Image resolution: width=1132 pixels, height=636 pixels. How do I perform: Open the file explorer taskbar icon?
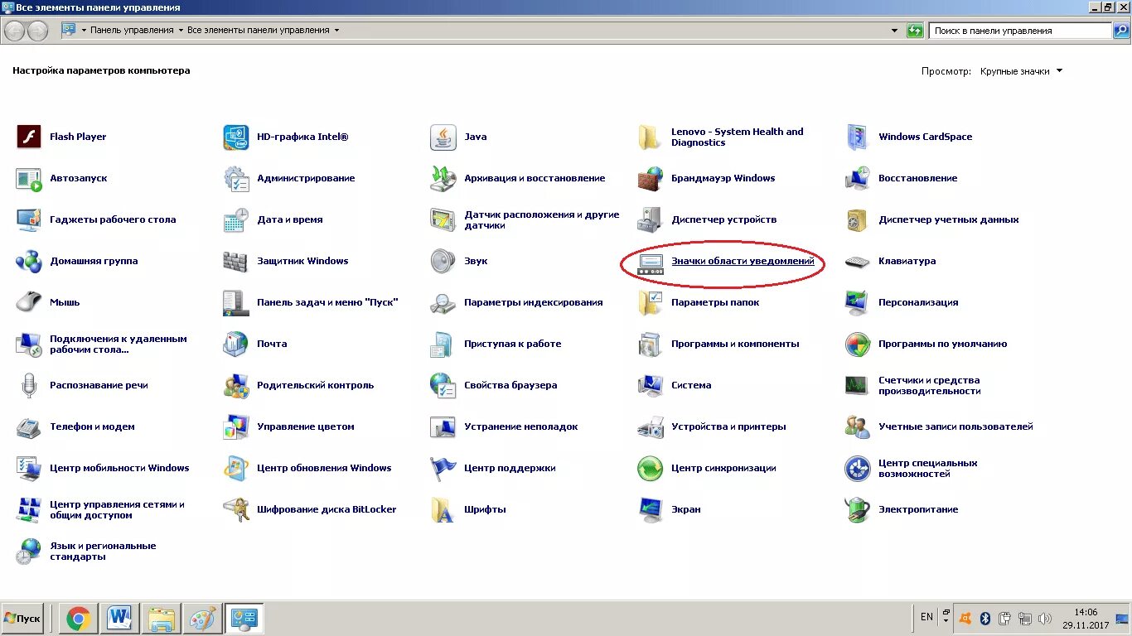pos(162,619)
